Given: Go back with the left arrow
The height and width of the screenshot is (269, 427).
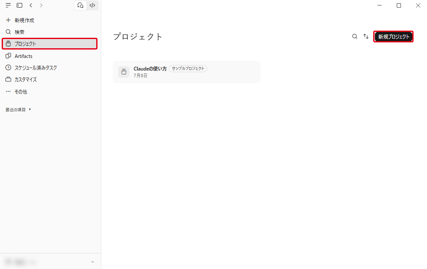Looking at the screenshot, I should coord(31,5).
